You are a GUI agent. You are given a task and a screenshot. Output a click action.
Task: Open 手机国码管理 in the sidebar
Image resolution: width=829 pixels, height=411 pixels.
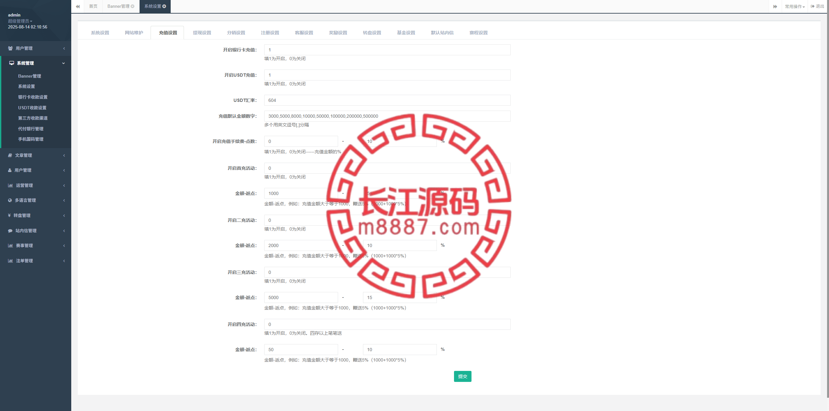[x=31, y=139]
